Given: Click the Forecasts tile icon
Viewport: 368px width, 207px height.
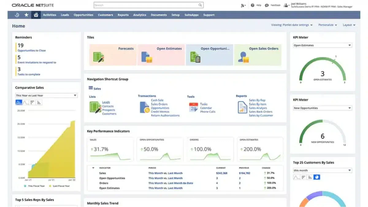Looking at the screenshot, I should coord(98,57).
